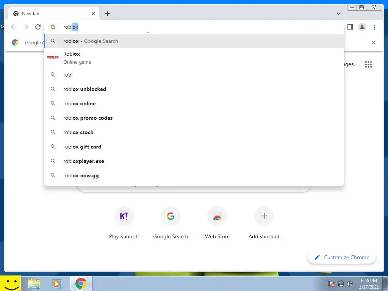This screenshot has height=291, width=388.
Task: Click the action center flag icon
Action: (x=332, y=284)
